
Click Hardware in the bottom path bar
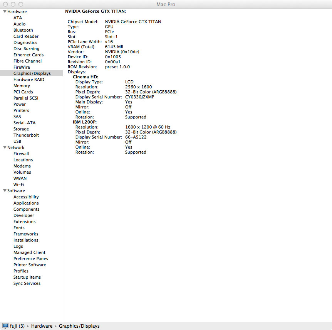(42, 326)
